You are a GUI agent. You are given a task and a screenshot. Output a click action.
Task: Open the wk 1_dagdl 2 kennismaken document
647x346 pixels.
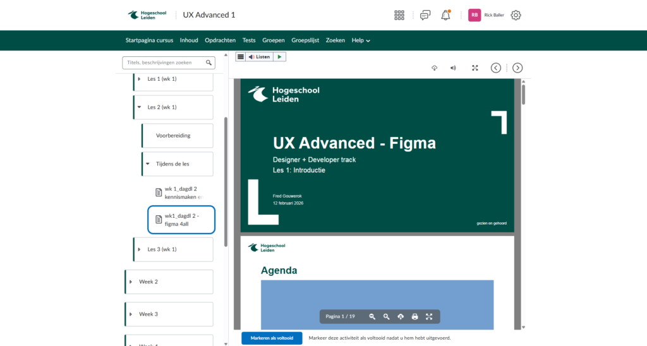click(x=183, y=193)
